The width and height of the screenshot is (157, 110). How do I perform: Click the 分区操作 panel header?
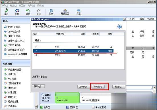pos(16,64)
